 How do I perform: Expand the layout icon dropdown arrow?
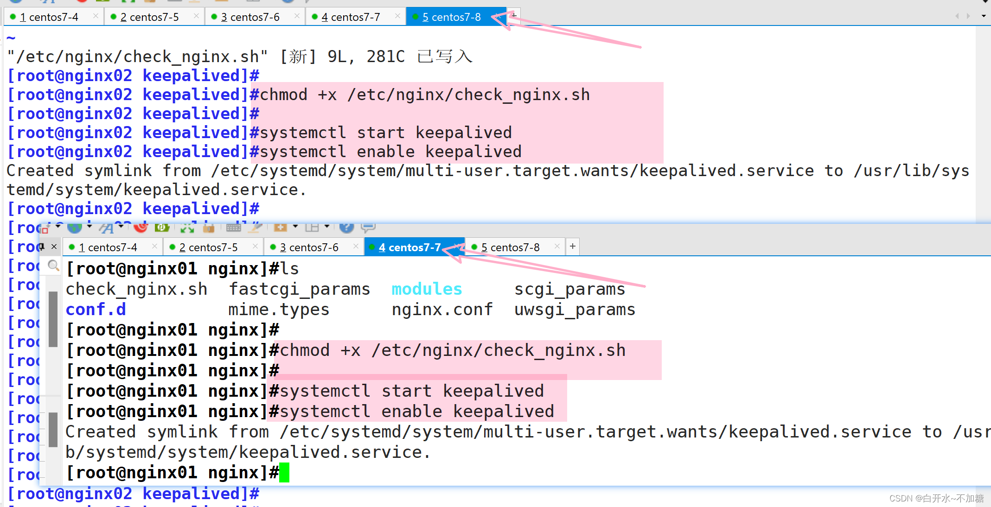click(327, 227)
